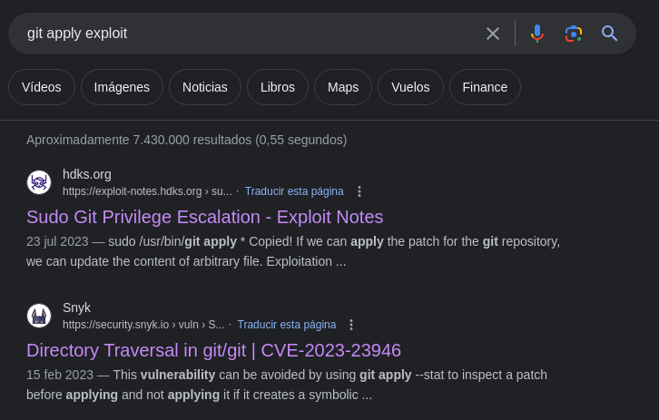The height and width of the screenshot is (420, 659).
Task: Open more options for hdks.org result
Action: pyautogui.click(x=359, y=191)
